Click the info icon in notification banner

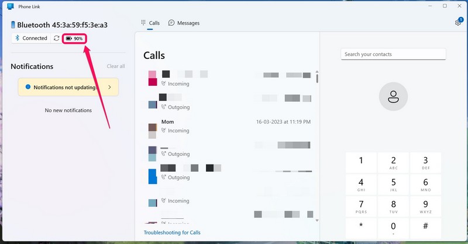(27, 87)
